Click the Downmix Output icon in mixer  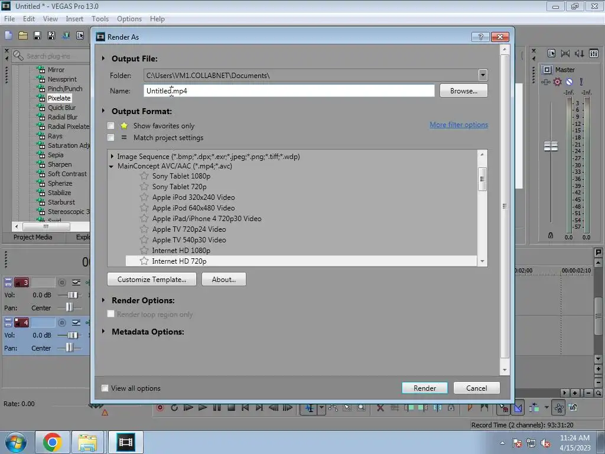click(565, 53)
